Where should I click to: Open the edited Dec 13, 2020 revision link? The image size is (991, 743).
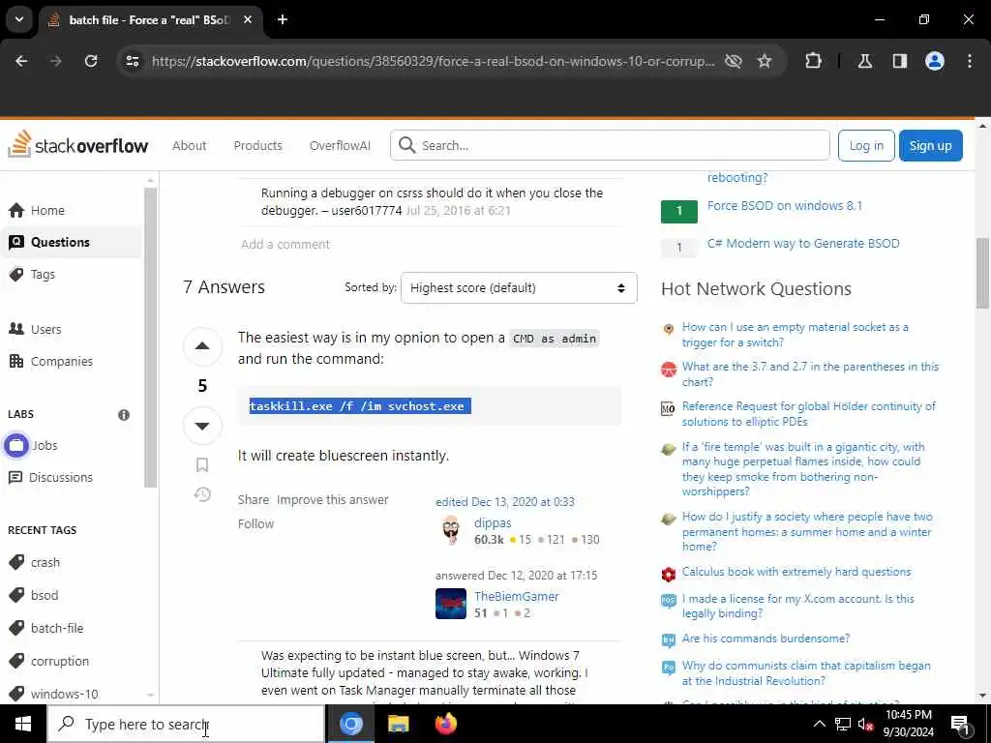(x=505, y=502)
